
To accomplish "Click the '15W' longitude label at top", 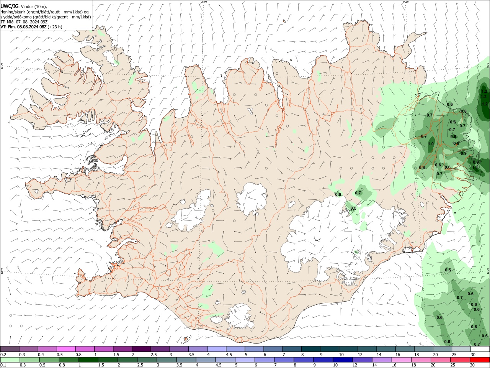I will tap(405, 2).
